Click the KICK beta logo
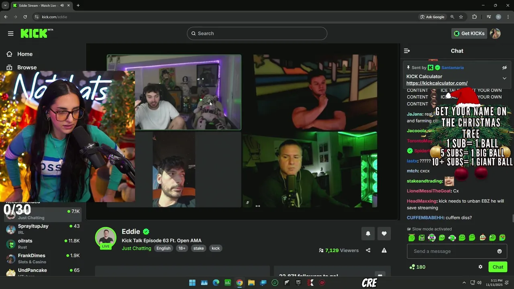514x289 pixels. click(x=37, y=33)
